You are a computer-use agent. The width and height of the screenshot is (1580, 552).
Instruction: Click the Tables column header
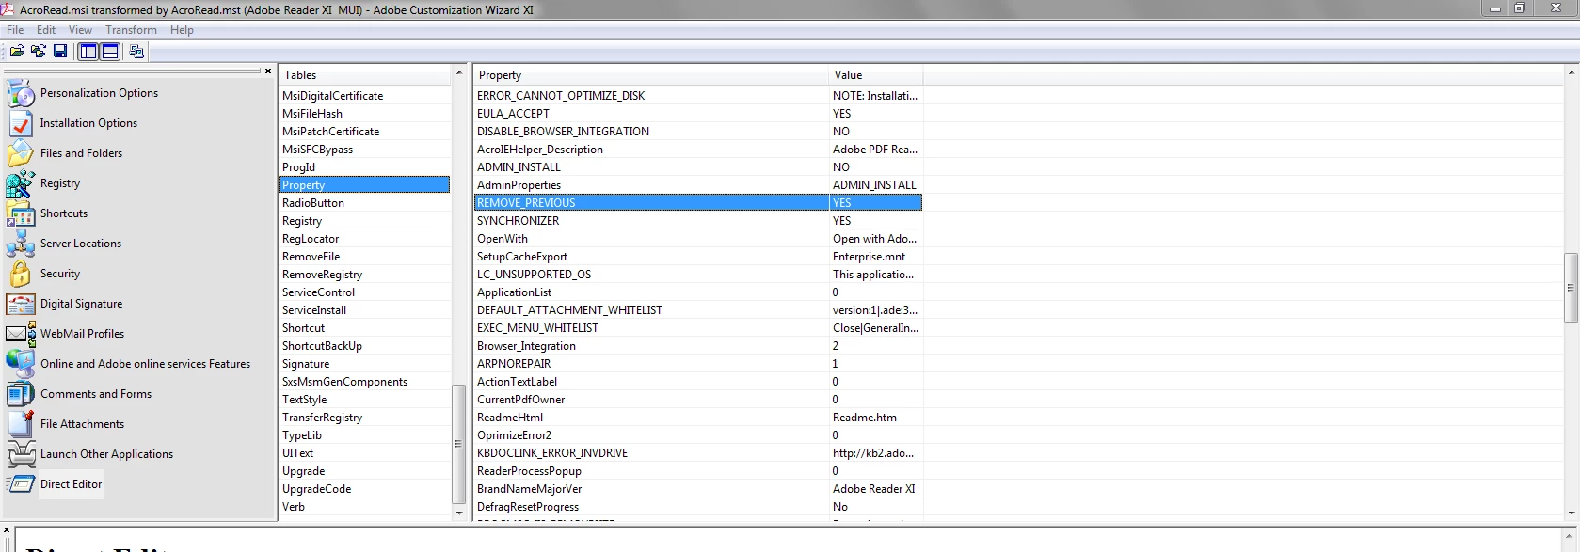tap(365, 75)
